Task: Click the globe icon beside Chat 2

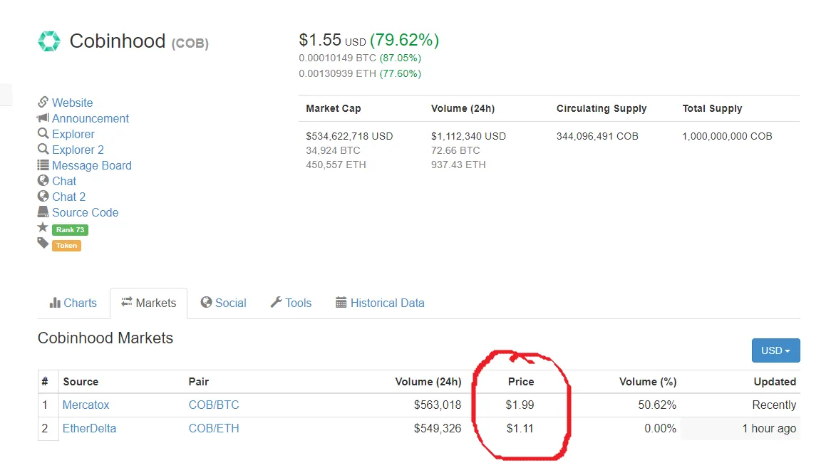Action: click(43, 196)
